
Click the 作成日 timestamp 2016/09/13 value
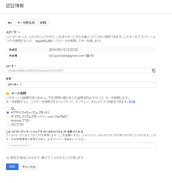(x=63, y=50)
